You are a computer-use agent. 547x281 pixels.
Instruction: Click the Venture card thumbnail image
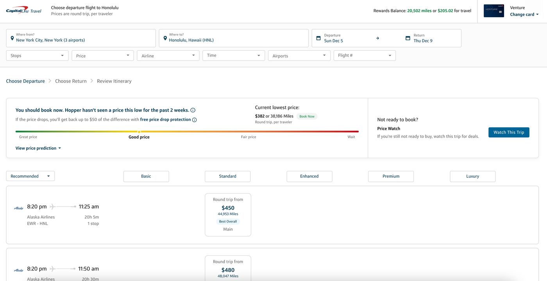(493, 11)
